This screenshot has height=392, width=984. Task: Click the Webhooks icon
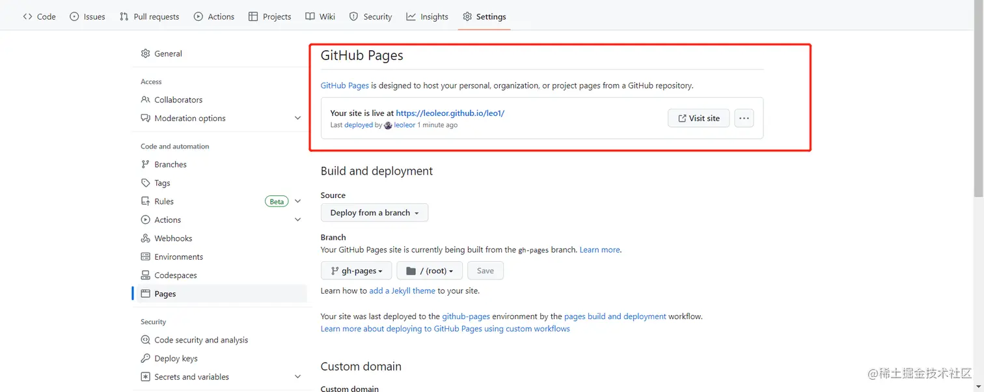click(146, 238)
